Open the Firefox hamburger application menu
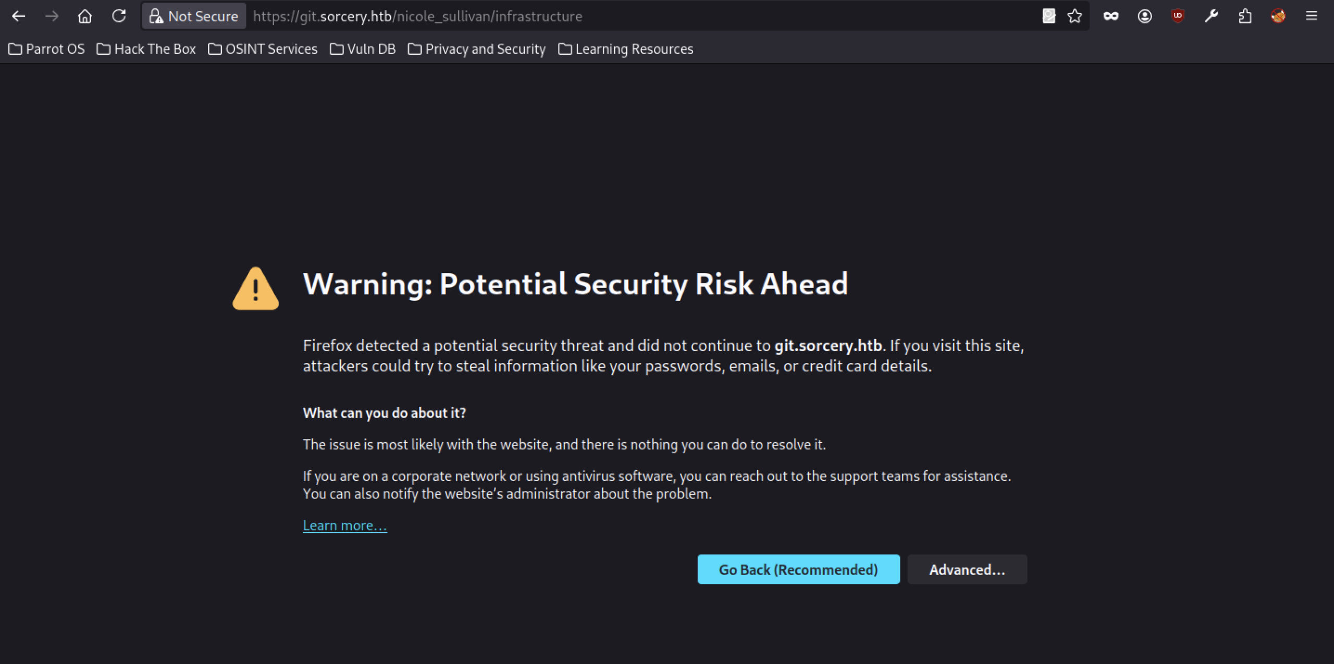1334x664 pixels. [1312, 16]
